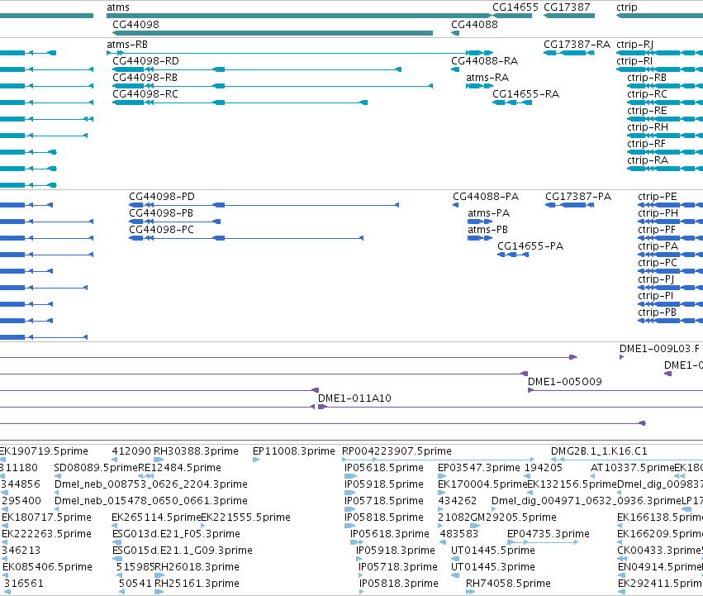Click the CG14655 gene label

pyautogui.click(x=515, y=7)
